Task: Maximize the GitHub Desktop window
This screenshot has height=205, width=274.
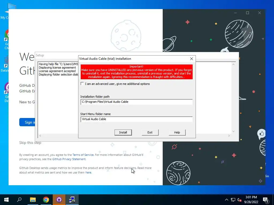Action: click(248, 13)
